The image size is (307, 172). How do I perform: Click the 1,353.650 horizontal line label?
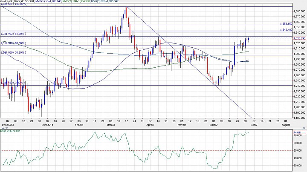(x=286, y=24)
